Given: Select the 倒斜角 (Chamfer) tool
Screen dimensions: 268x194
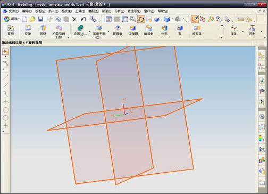Looking at the screenshot, I should 148,30.
